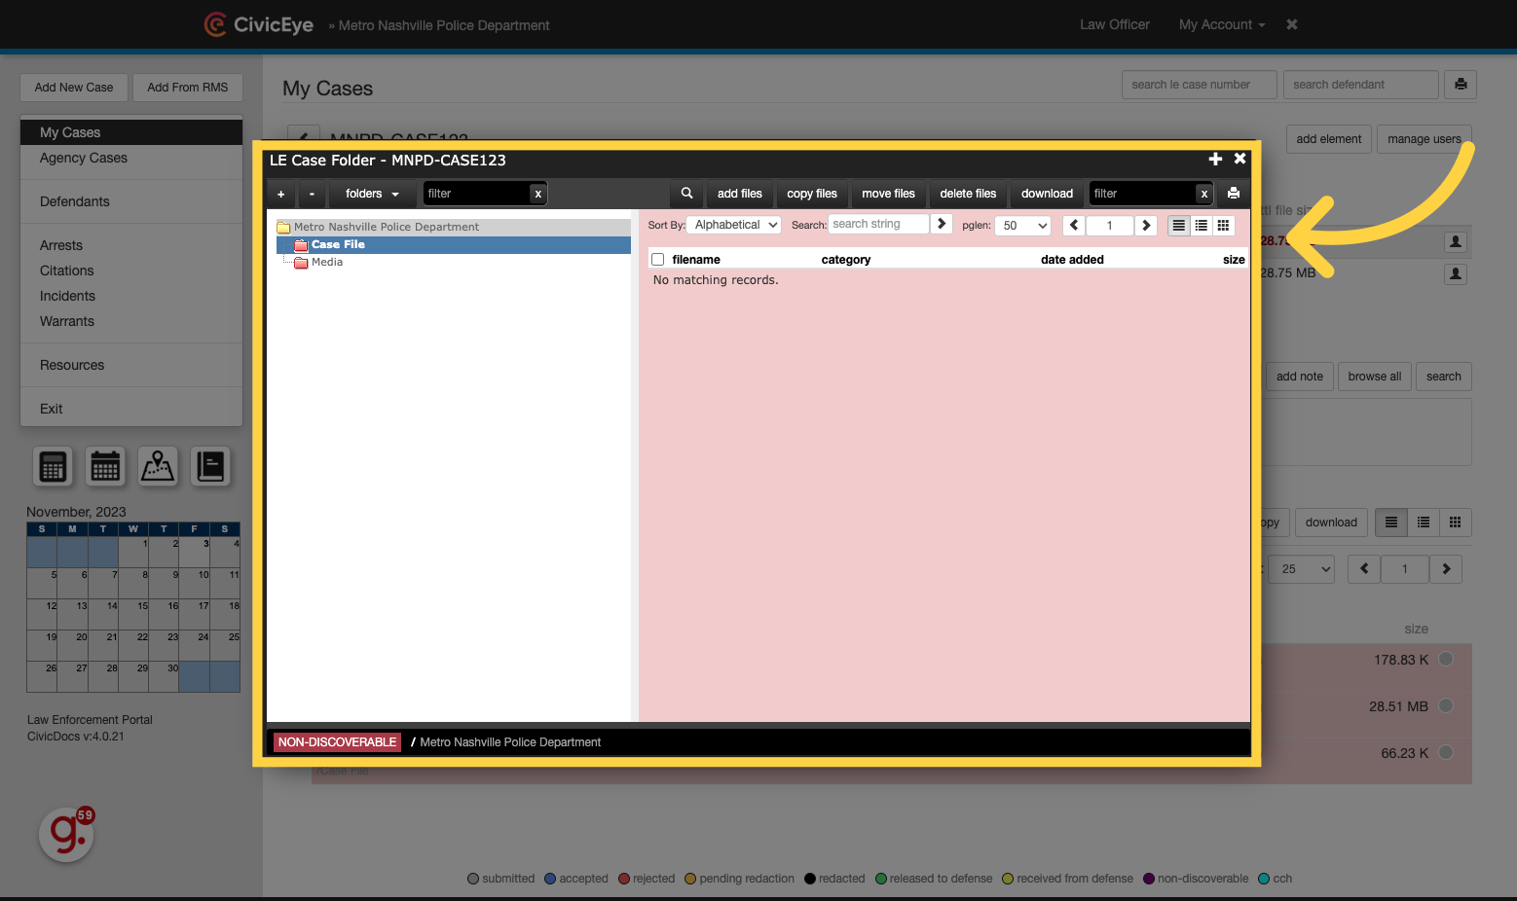Open the Sort By Alphabetical dropdown
Viewport: 1517px width, 901px height.
tap(733, 225)
